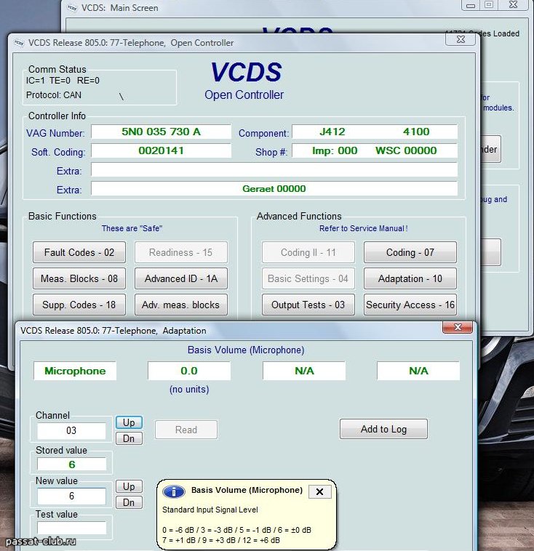Click IC=1 TE=0 RE=0 status text
Viewport: 534px width, 551px height.
pyautogui.click(x=63, y=81)
